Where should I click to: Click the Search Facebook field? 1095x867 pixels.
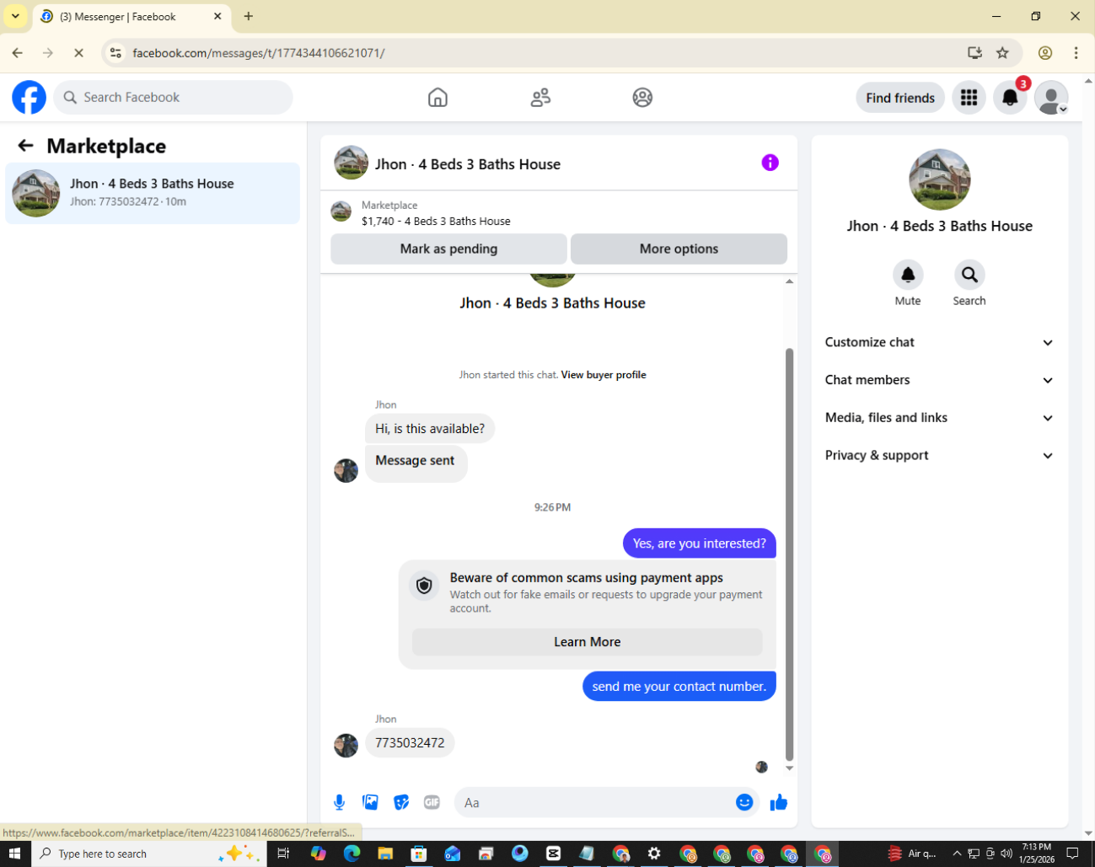pos(174,98)
